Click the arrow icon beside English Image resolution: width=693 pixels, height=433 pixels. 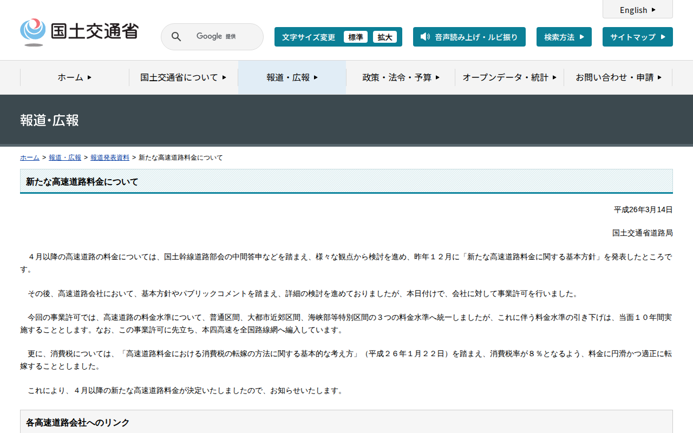(653, 10)
